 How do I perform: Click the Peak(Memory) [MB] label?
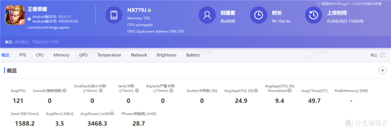pos(351,91)
